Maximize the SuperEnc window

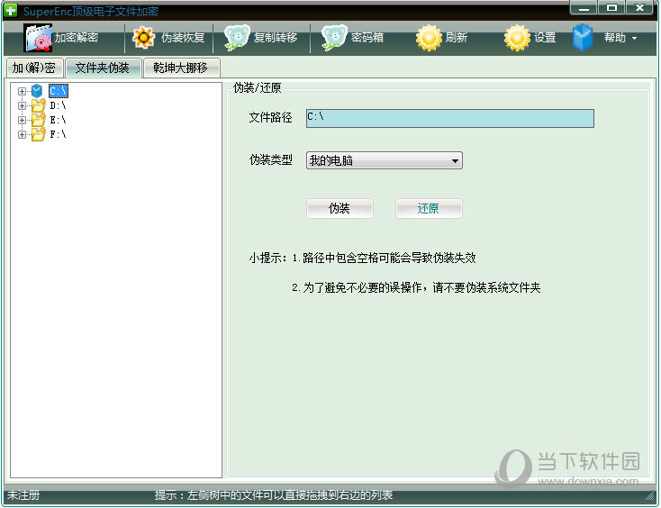tap(611, 8)
